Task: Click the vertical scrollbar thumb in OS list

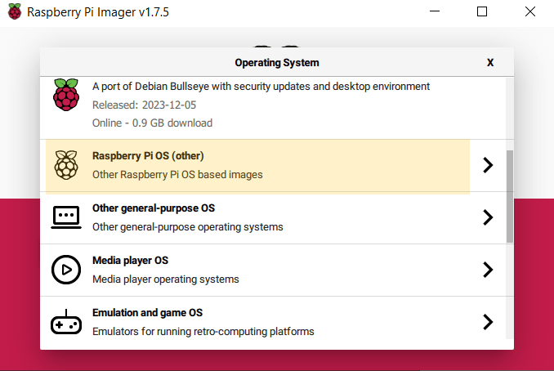Action: [x=510, y=196]
